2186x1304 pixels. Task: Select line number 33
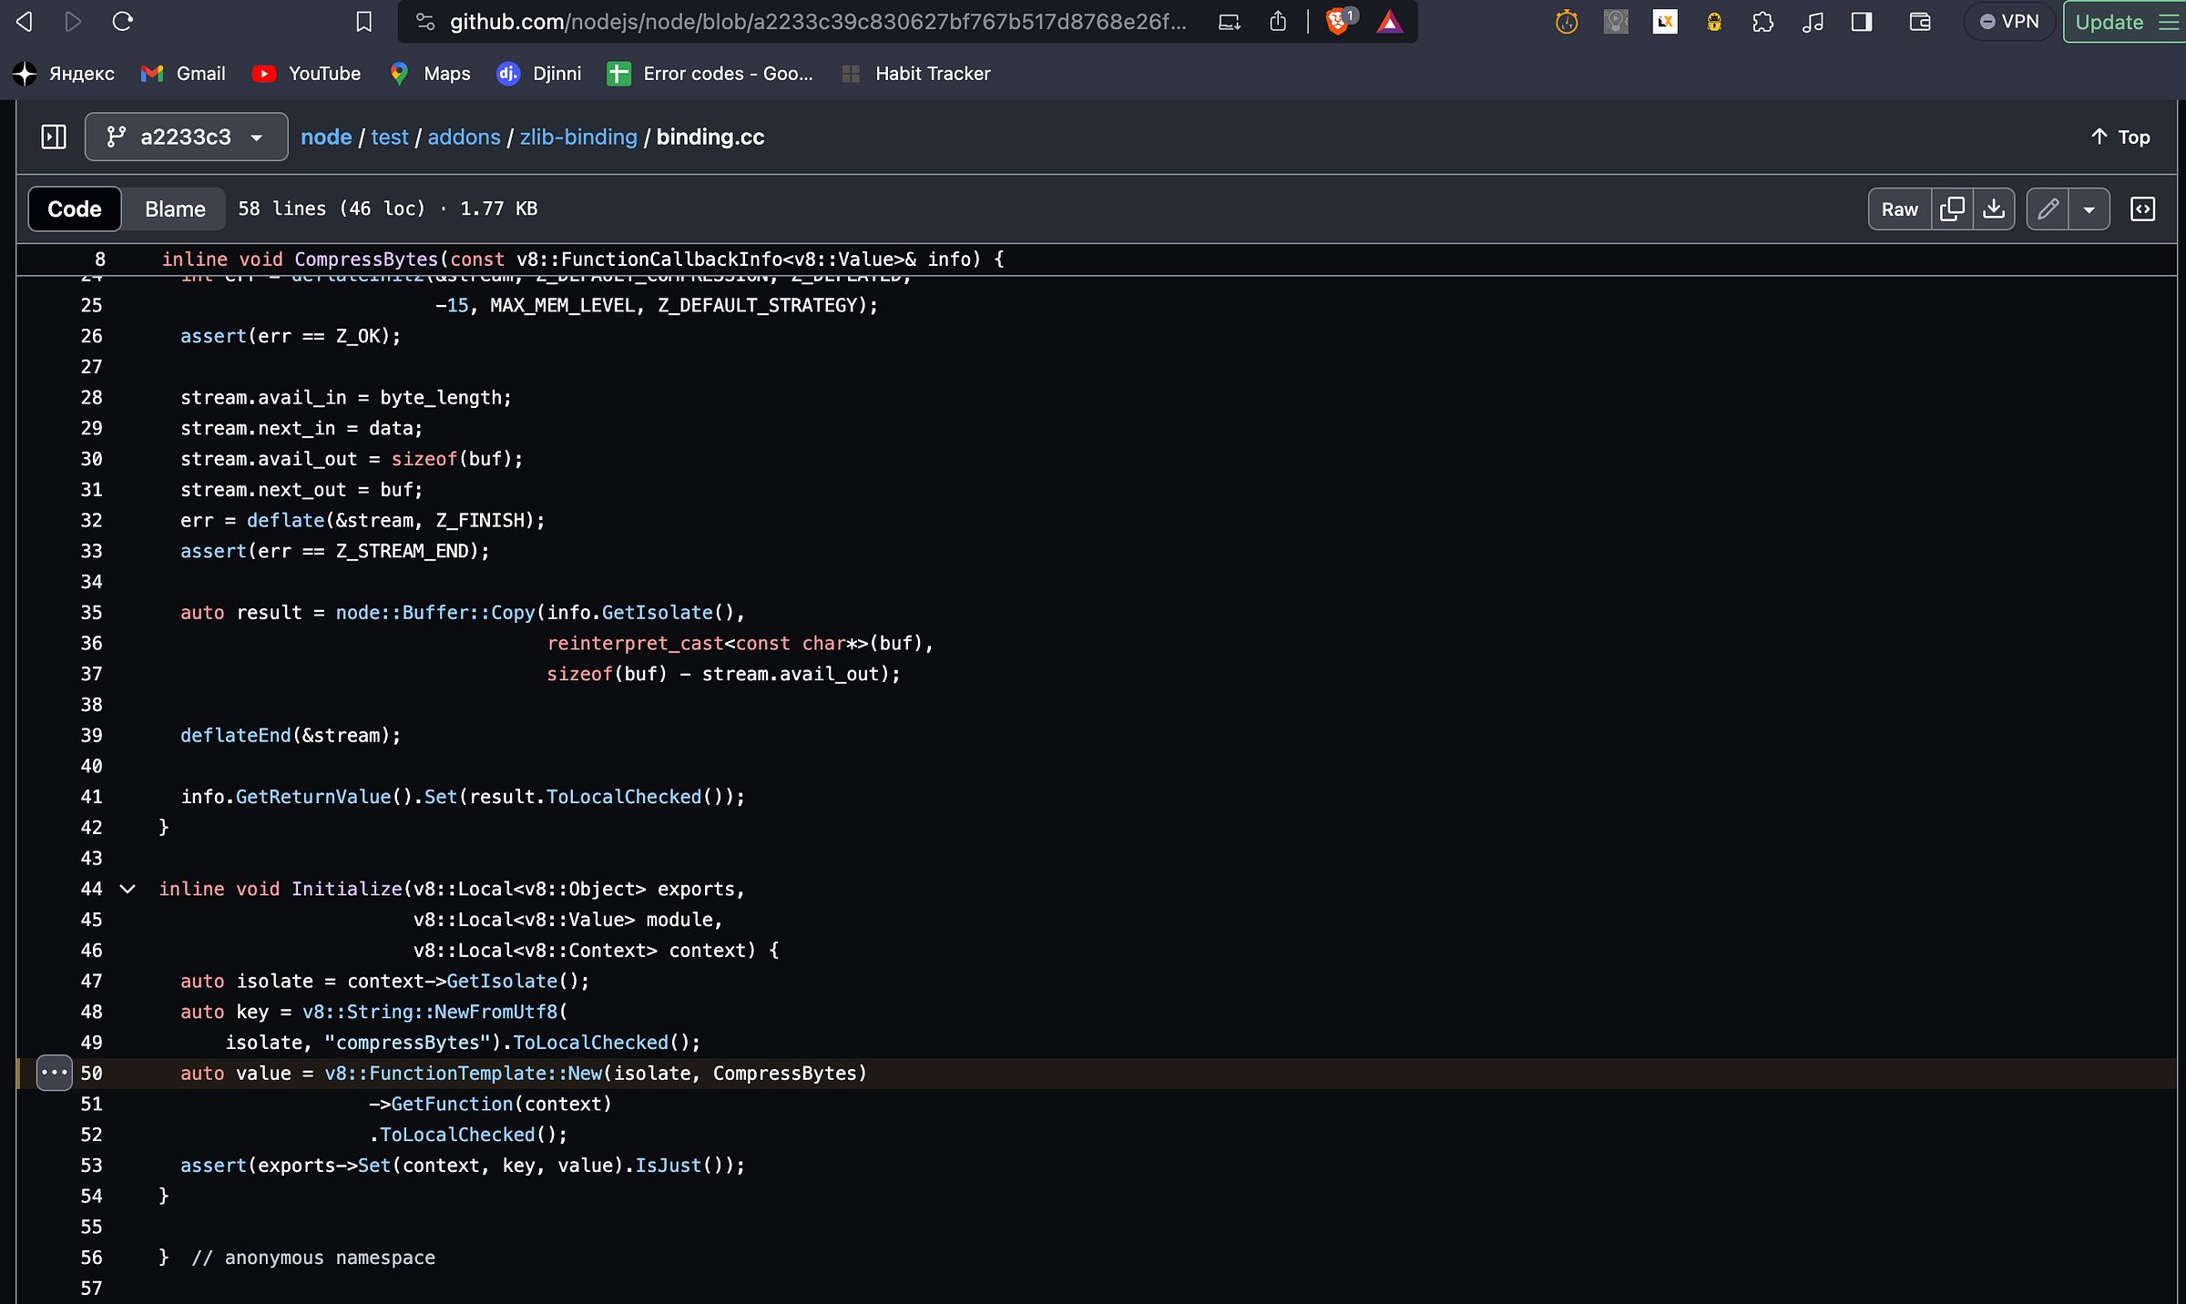[x=91, y=551]
